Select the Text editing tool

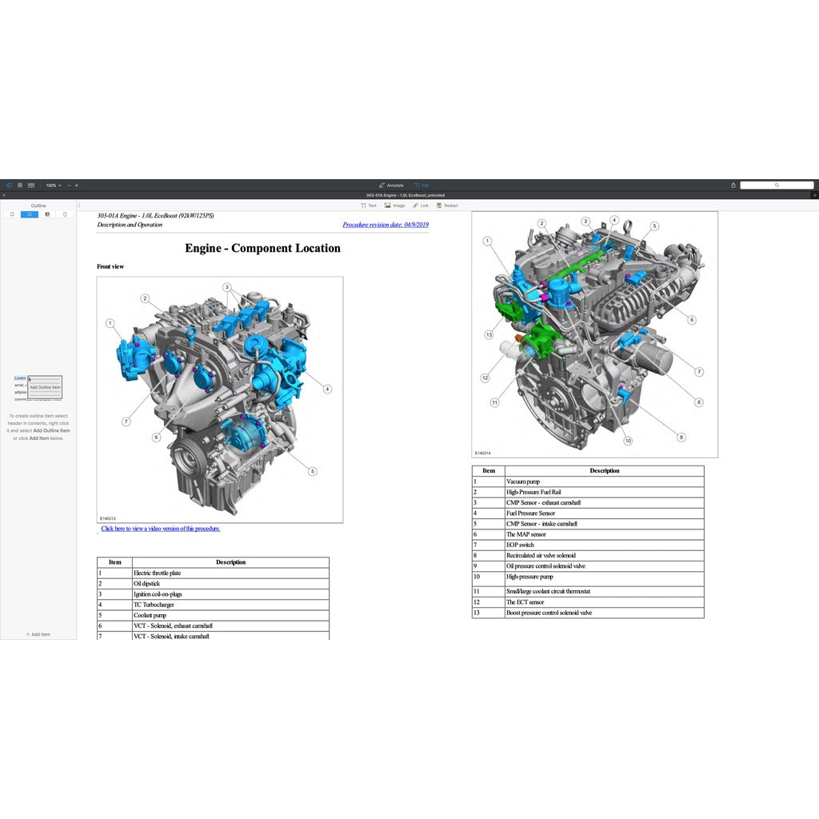point(369,206)
